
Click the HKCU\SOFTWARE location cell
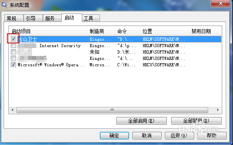pyautogui.click(x=164, y=65)
